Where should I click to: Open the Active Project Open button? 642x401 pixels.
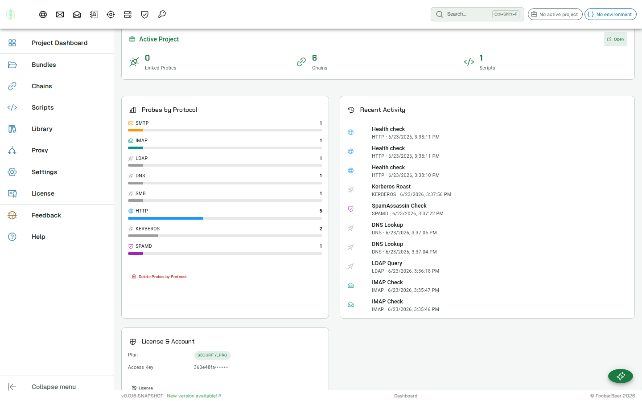point(616,39)
